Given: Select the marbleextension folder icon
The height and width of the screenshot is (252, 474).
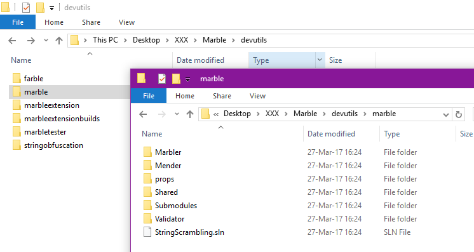Looking at the screenshot, I should coord(17,105).
